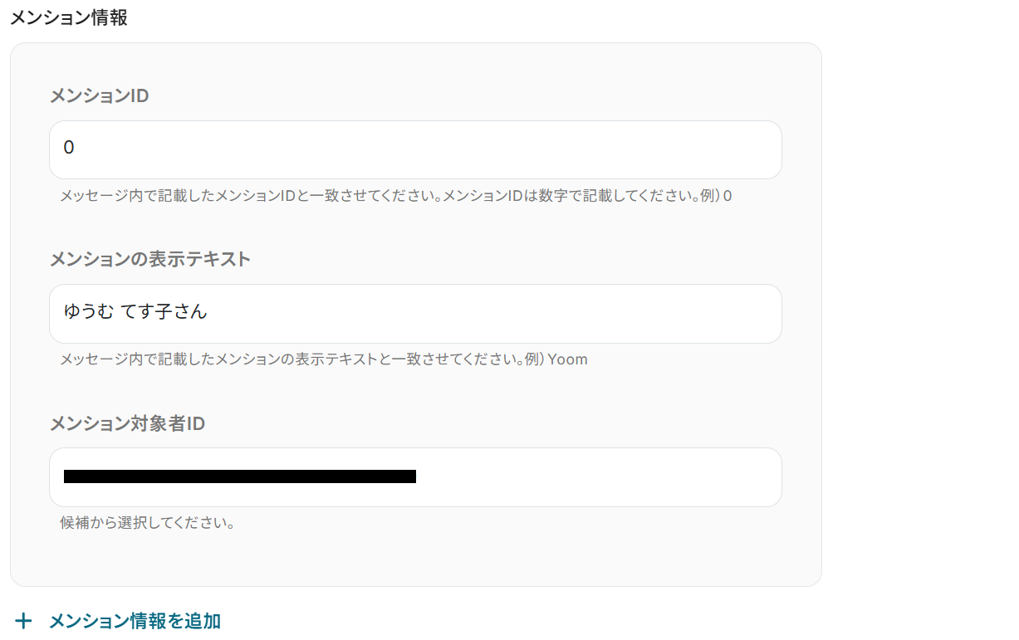Click the メンション情報を追加 link text
The image size is (1019, 640).
point(135,621)
